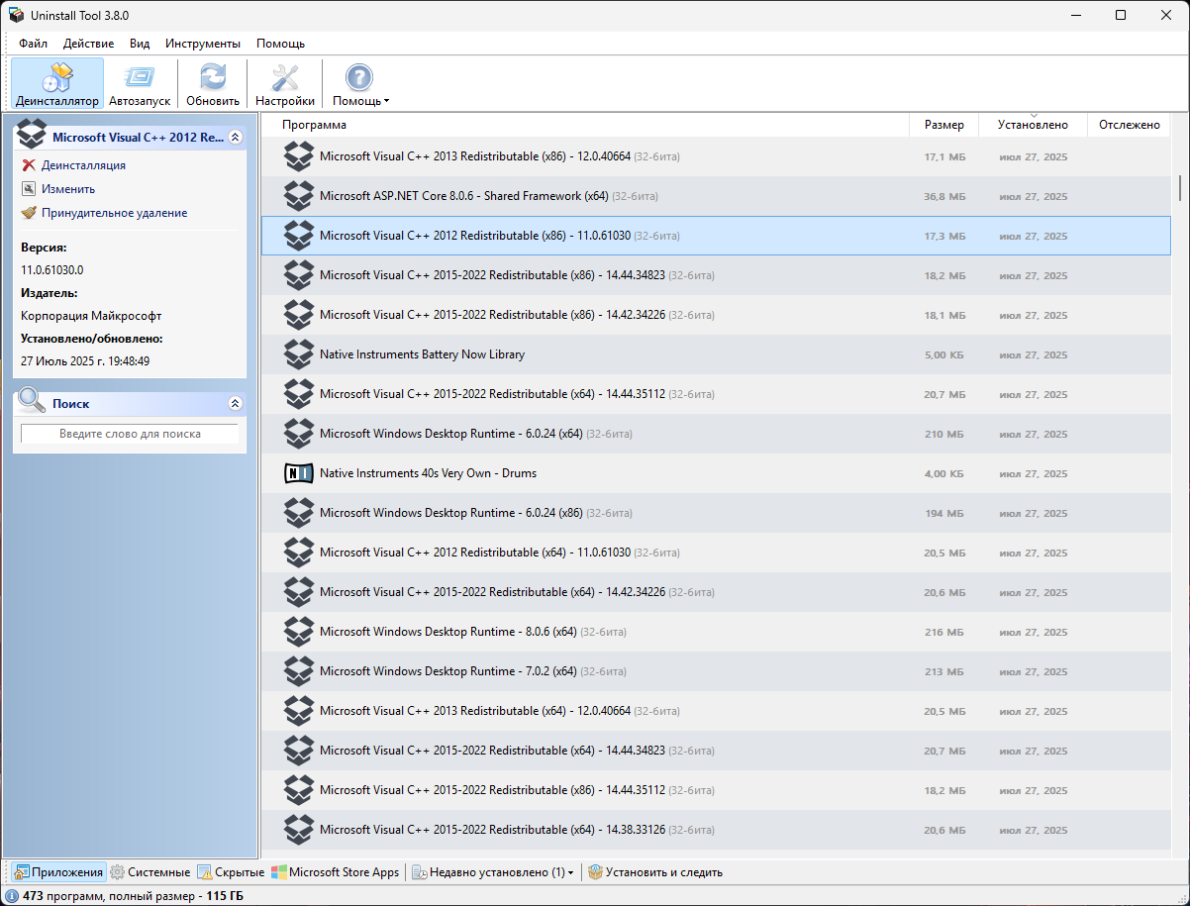
Task: Click icon of Windows Desktop Runtime 6.0.24 (x86)
Action: click(298, 513)
